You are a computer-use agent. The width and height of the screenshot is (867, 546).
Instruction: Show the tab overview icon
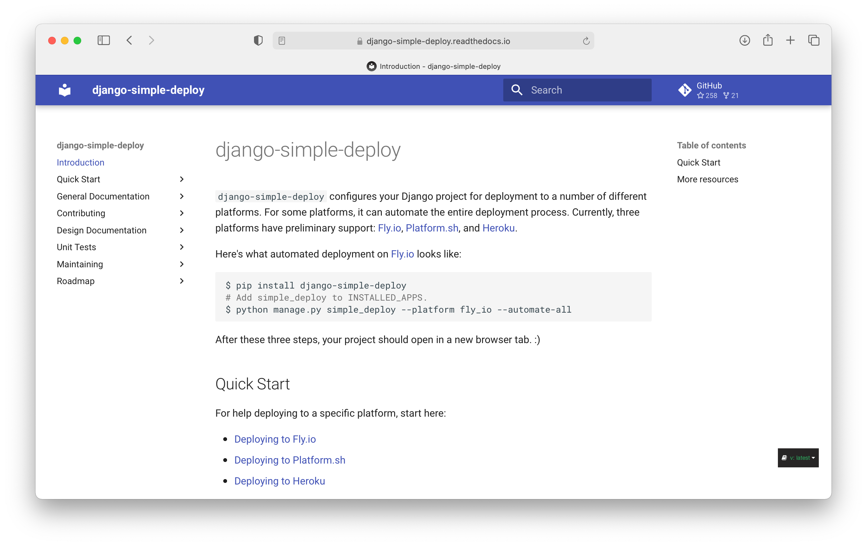(814, 40)
